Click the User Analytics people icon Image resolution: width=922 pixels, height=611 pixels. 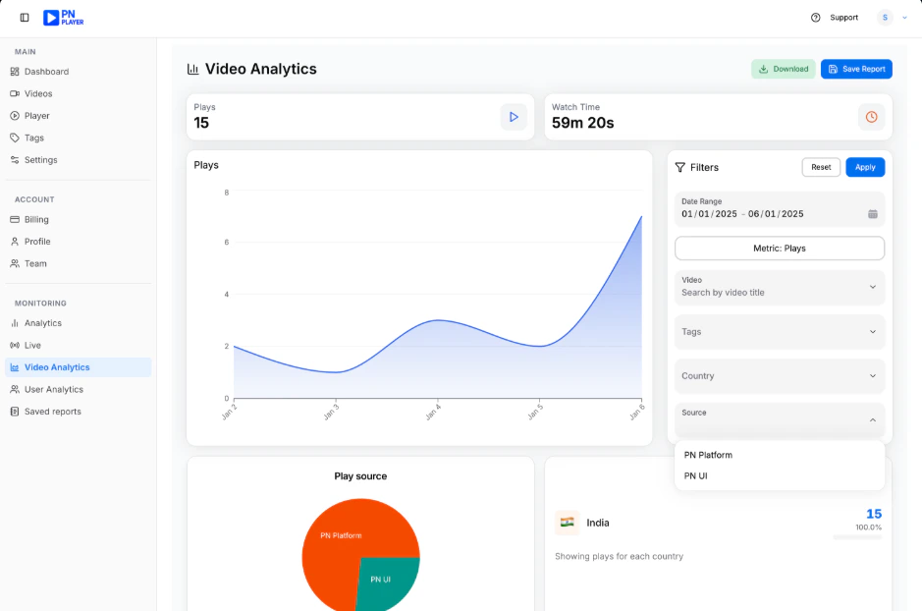15,389
